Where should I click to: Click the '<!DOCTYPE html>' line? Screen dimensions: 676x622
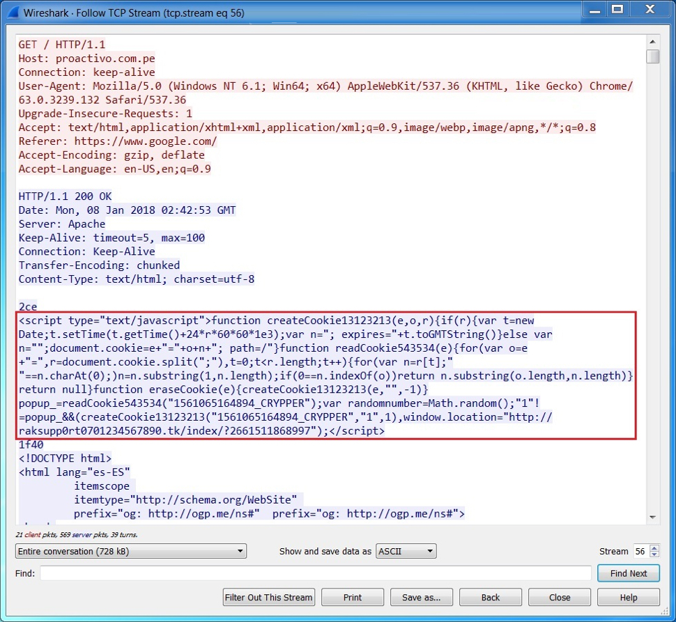[x=65, y=458]
